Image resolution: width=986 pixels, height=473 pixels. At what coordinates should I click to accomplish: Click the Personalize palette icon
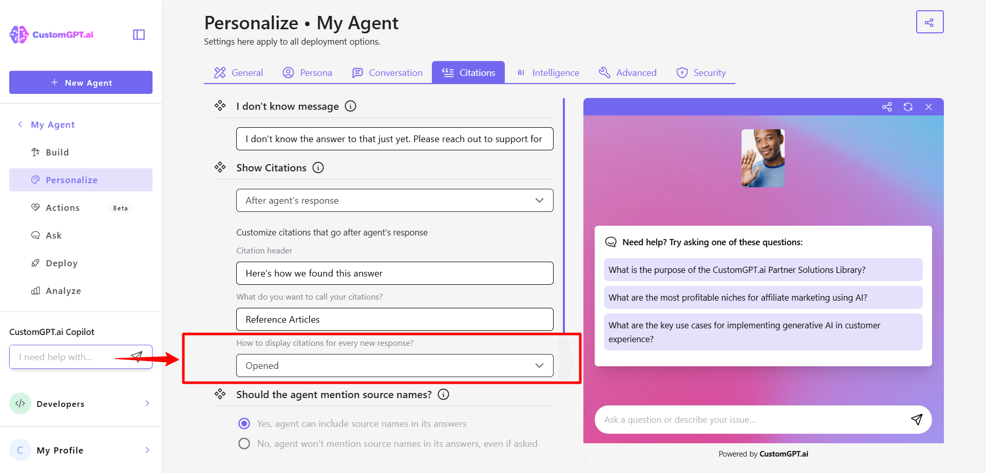pyautogui.click(x=35, y=180)
